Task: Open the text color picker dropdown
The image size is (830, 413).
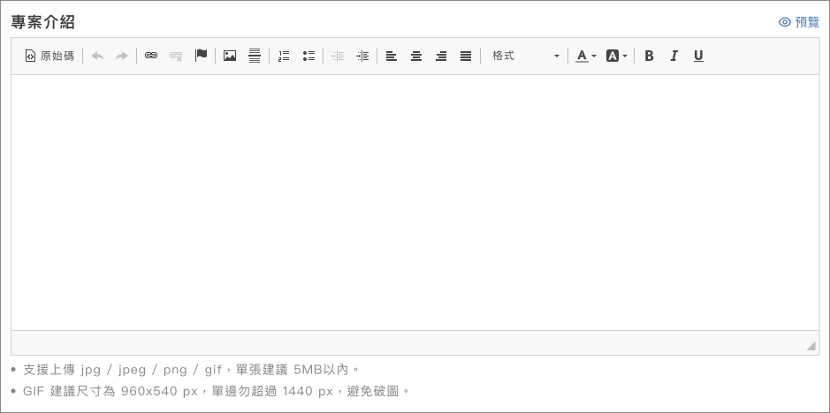Action: [x=586, y=56]
